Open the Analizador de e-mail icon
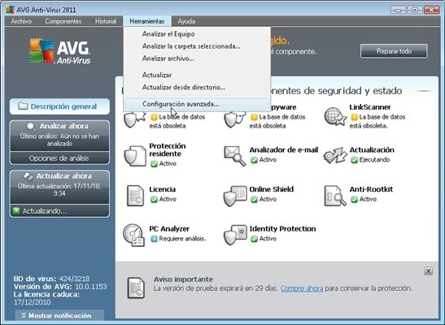This screenshot has width=445, height=325. [x=235, y=155]
